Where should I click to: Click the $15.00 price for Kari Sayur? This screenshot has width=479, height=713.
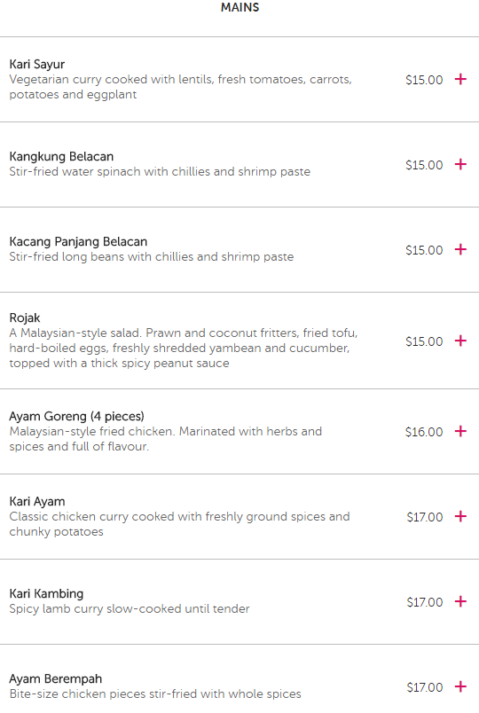(424, 80)
